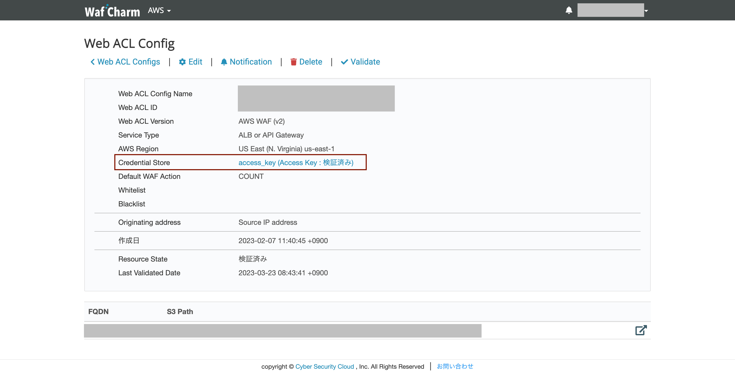Viewport: 735px width, 372px height.
Task: Click the Default WAF Action label
Action: click(x=150, y=177)
